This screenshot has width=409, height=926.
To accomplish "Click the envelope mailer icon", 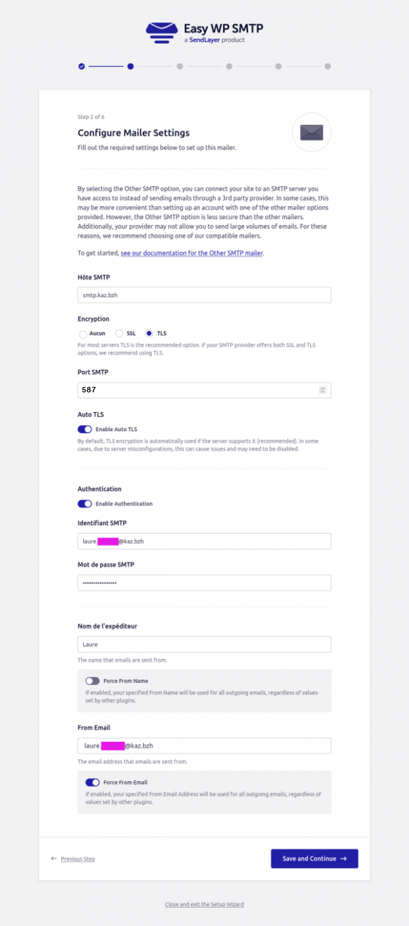I will pyautogui.click(x=312, y=132).
